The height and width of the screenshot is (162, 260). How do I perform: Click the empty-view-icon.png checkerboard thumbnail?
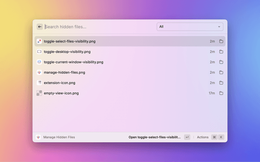coord(39,93)
